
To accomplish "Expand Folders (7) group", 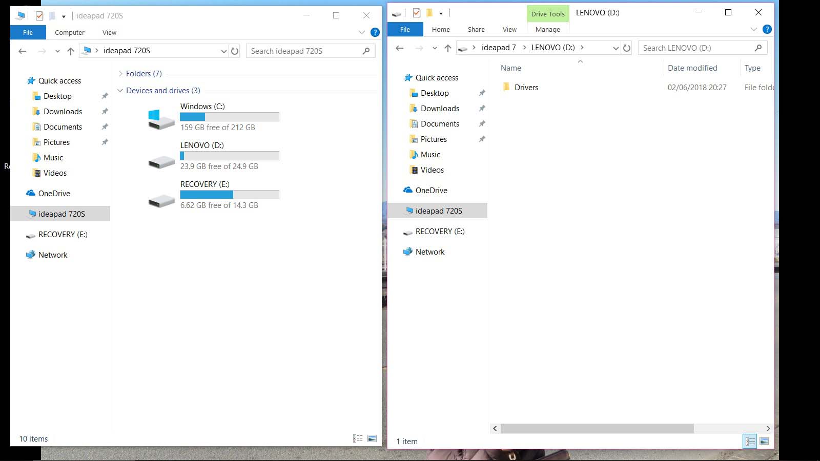I will [120, 74].
